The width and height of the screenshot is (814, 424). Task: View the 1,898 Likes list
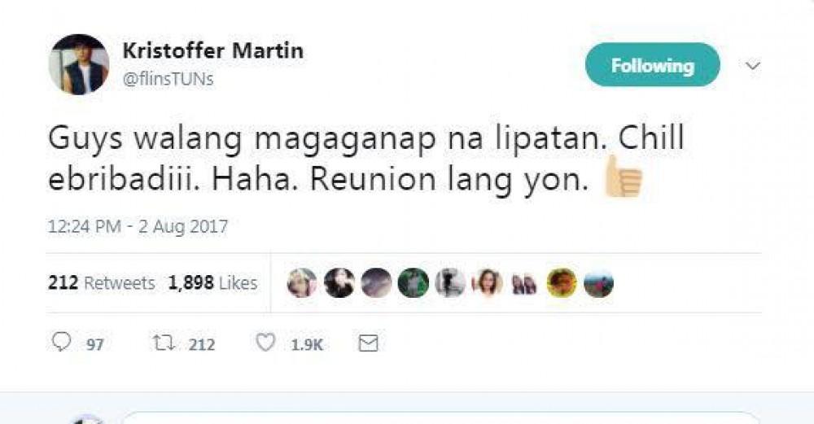click(212, 283)
